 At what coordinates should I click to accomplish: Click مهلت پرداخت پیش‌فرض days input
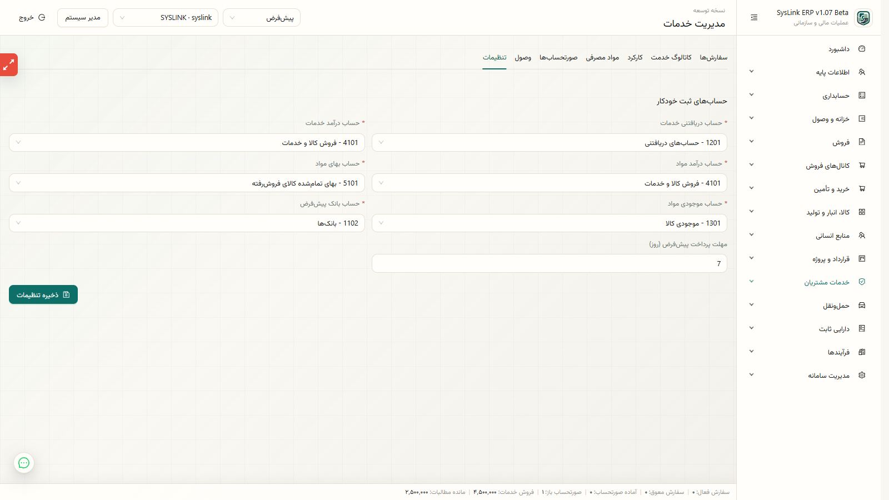[x=550, y=263]
